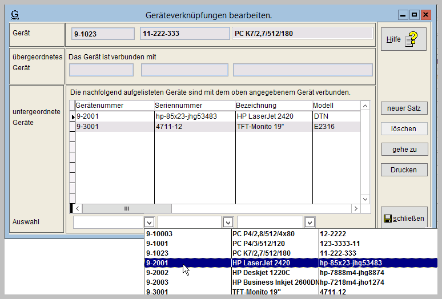Open the first Auswahl dropdown arrow
The height and width of the screenshot is (299, 442).
[150, 222]
